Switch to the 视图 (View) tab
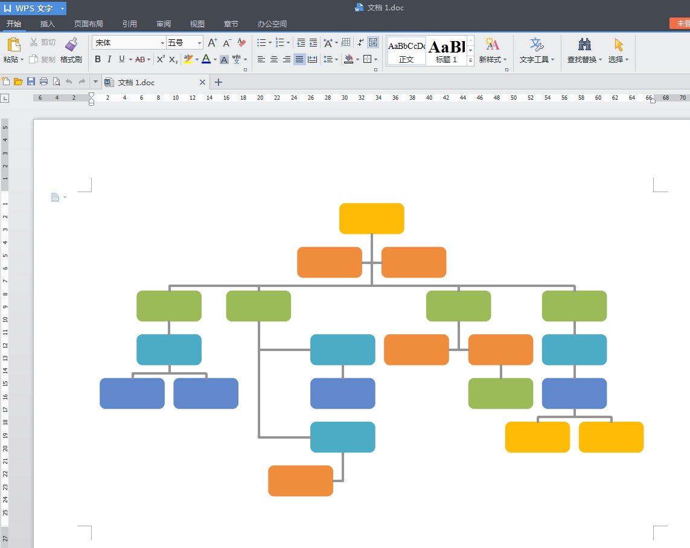Viewport: 690px width, 548px height. click(197, 24)
